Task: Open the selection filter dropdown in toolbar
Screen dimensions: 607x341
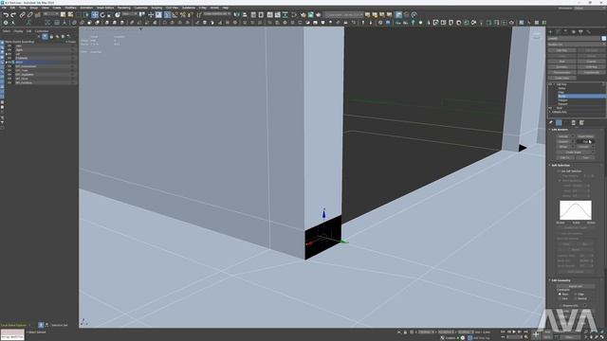Action: coord(50,14)
